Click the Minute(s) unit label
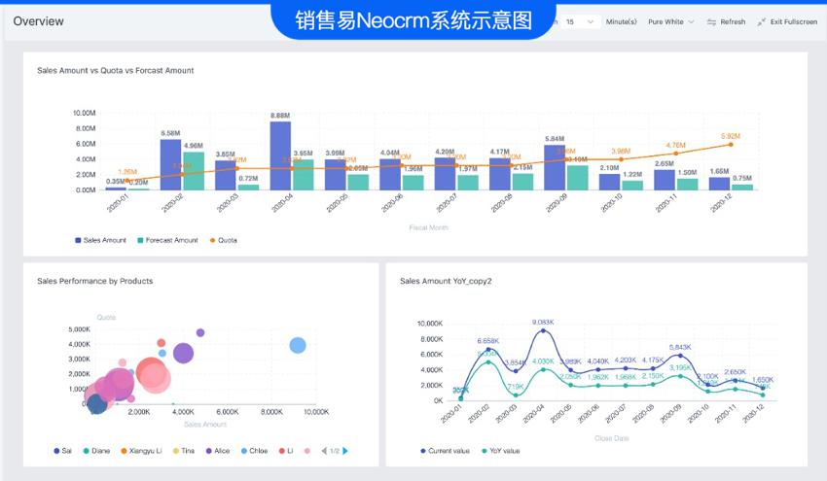Screen dimensions: 827x481 tap(621, 21)
